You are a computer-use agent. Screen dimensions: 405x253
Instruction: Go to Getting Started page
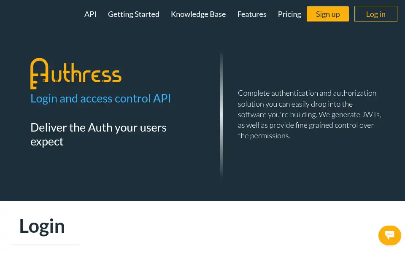coord(134,14)
